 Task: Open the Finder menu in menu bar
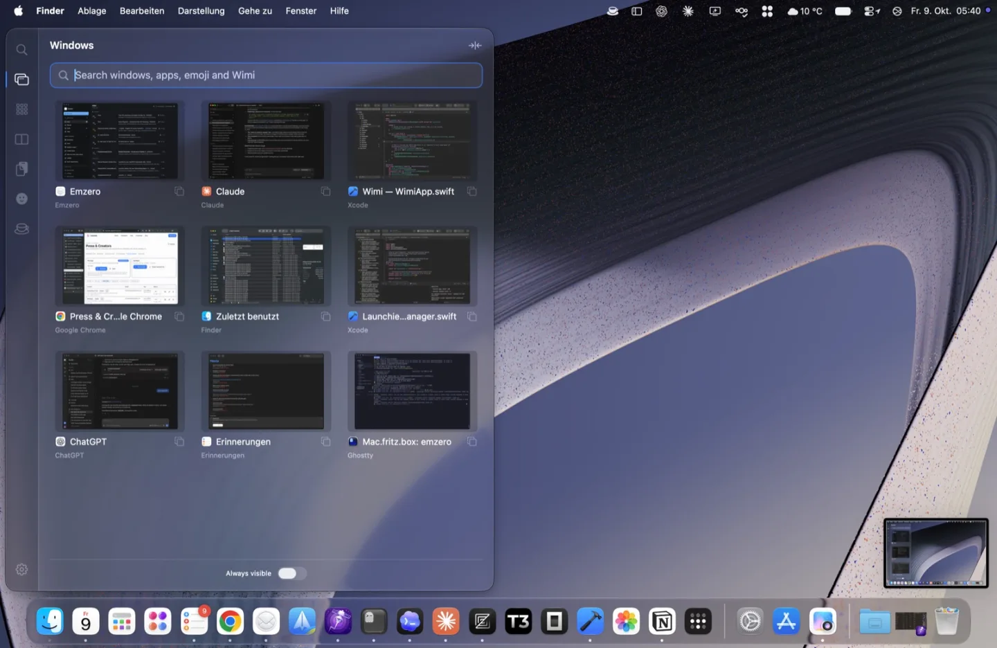(50, 11)
